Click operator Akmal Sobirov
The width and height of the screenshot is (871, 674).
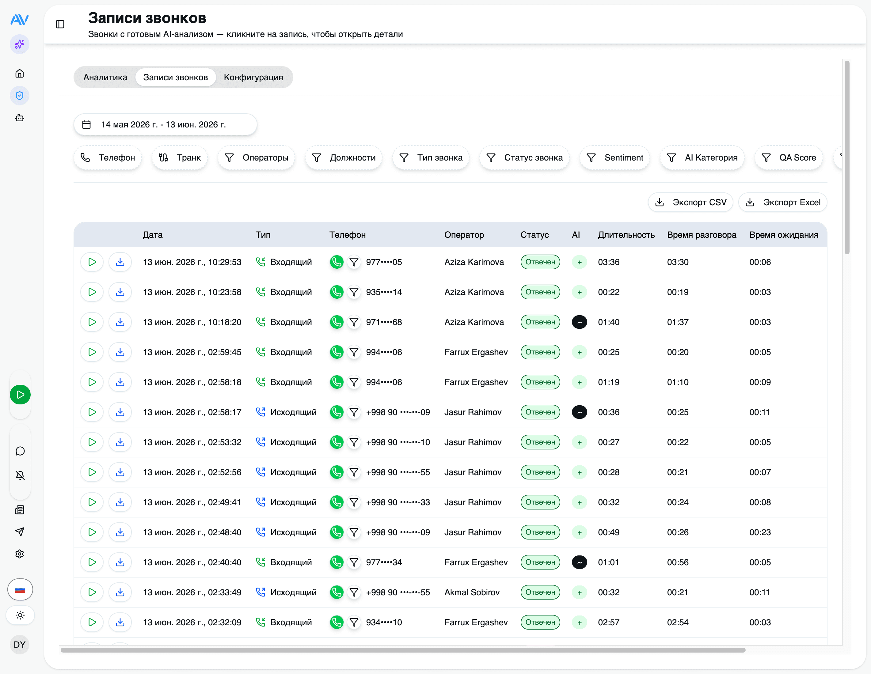coord(472,592)
